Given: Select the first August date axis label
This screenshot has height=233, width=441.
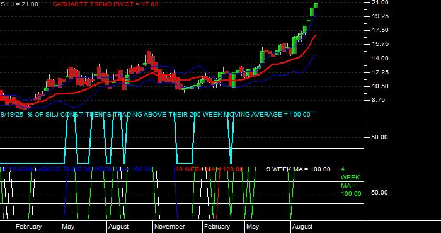Looking at the screenshot, I should (118, 227).
